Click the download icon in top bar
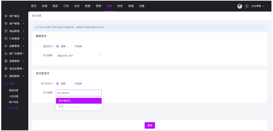 click(247, 6)
